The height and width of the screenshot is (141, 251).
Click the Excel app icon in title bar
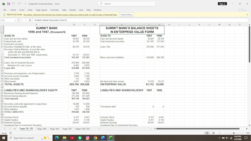coord(3,4)
